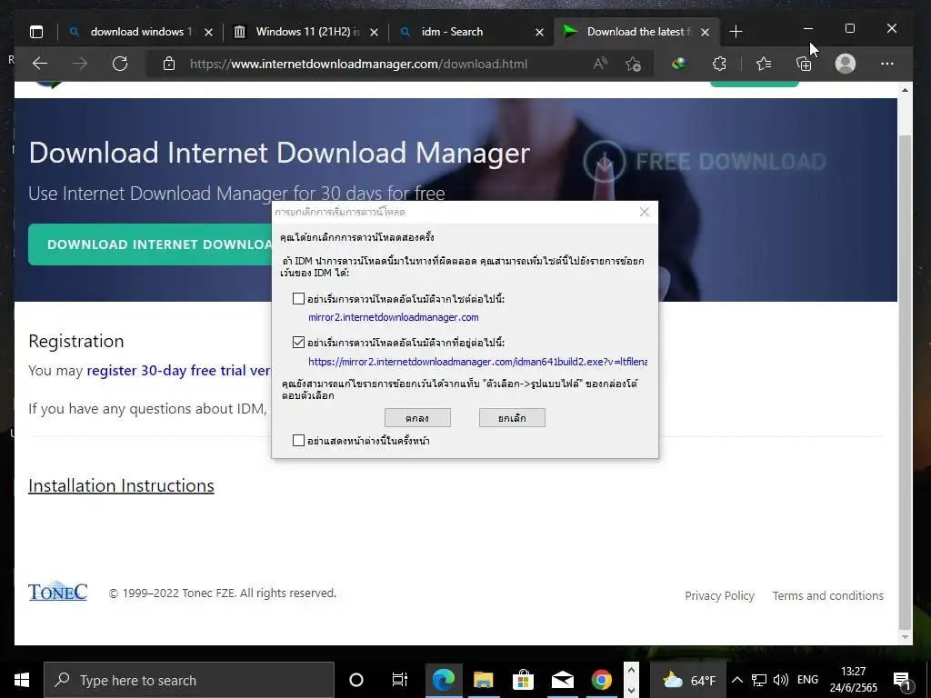Open weather widget showing 64°F
Image resolution: width=931 pixels, height=698 pixels.
coord(688,680)
